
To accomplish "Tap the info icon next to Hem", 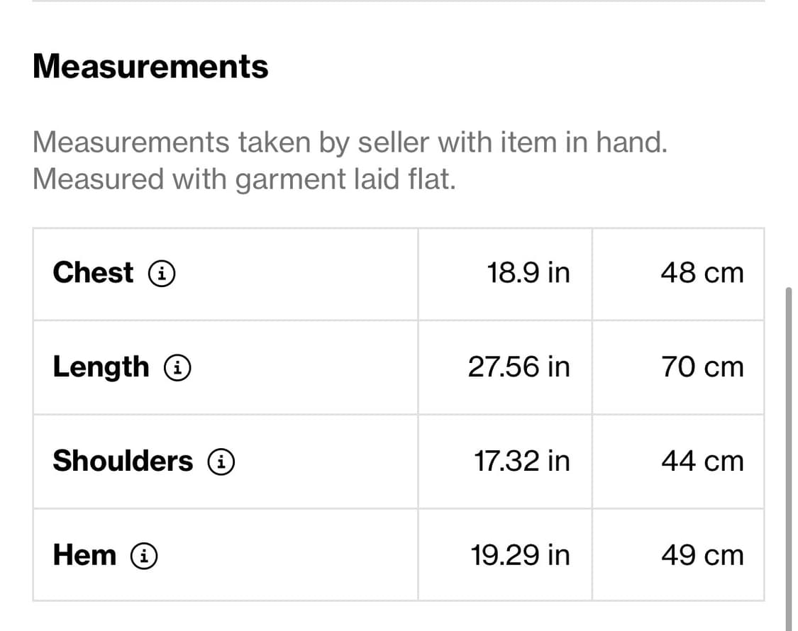I will tap(144, 555).
